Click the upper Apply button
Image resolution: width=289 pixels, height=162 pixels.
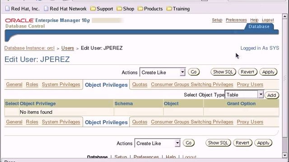(268, 72)
